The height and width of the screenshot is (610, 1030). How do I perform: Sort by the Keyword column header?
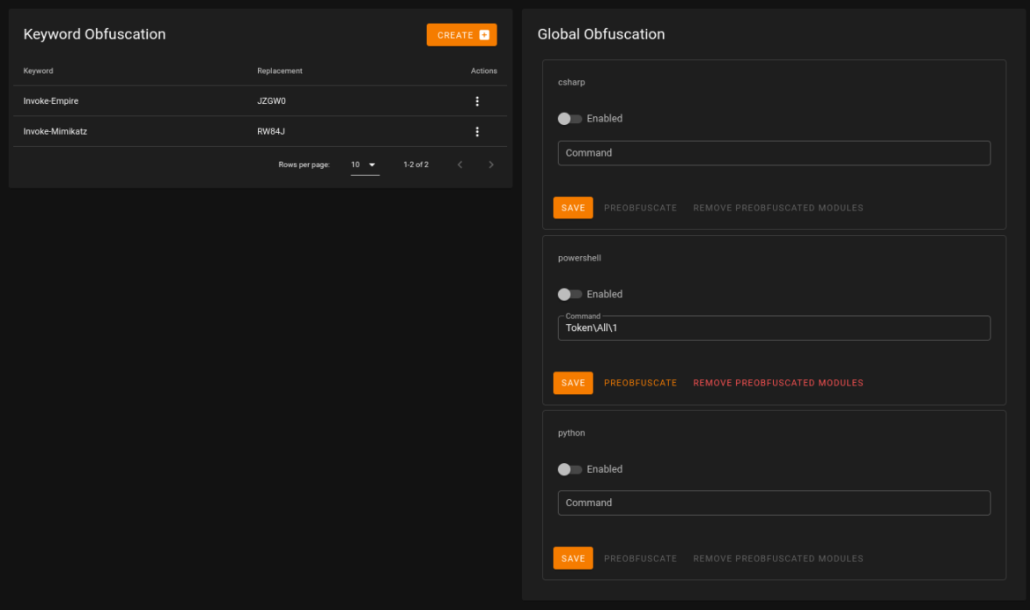pos(39,70)
